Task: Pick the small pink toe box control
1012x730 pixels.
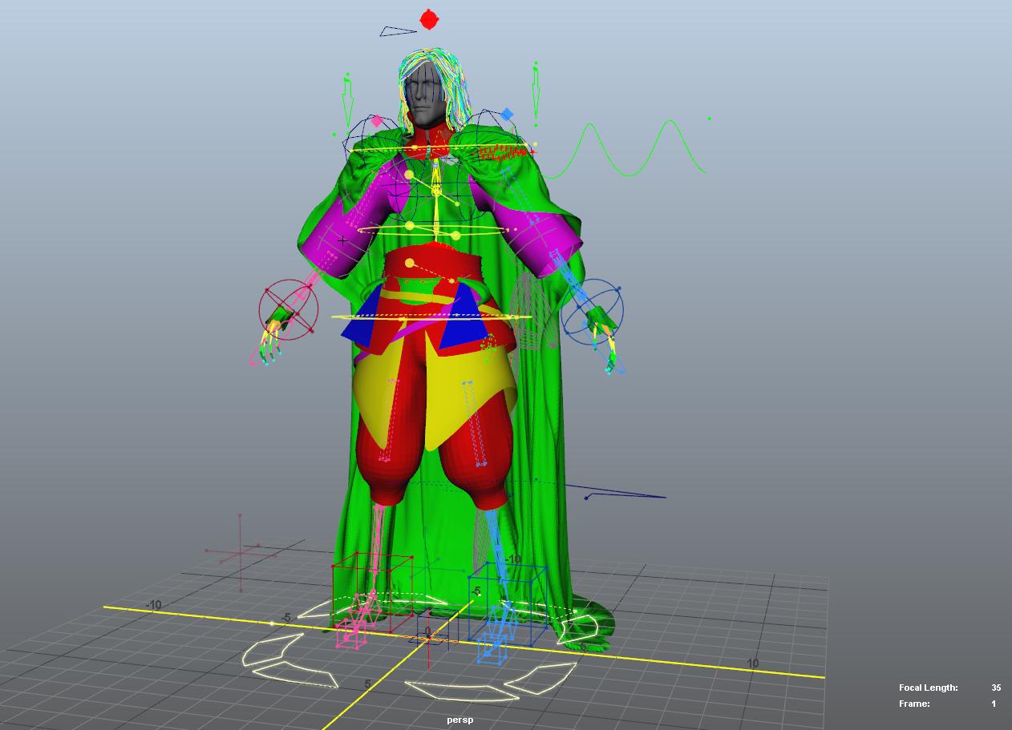Action: (350, 632)
